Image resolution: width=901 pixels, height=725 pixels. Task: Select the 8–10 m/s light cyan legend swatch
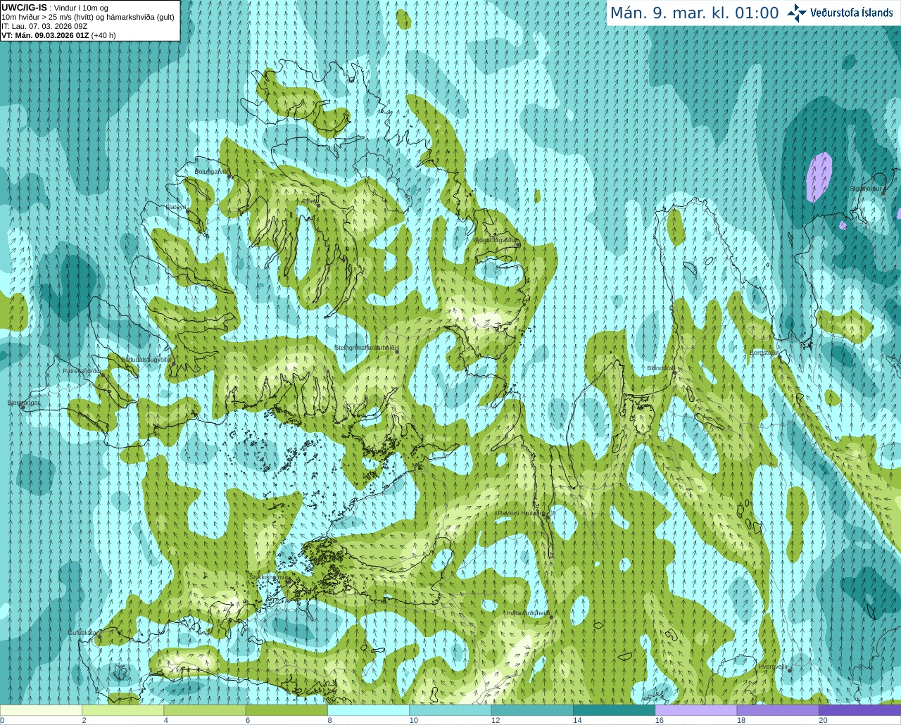[x=368, y=710]
